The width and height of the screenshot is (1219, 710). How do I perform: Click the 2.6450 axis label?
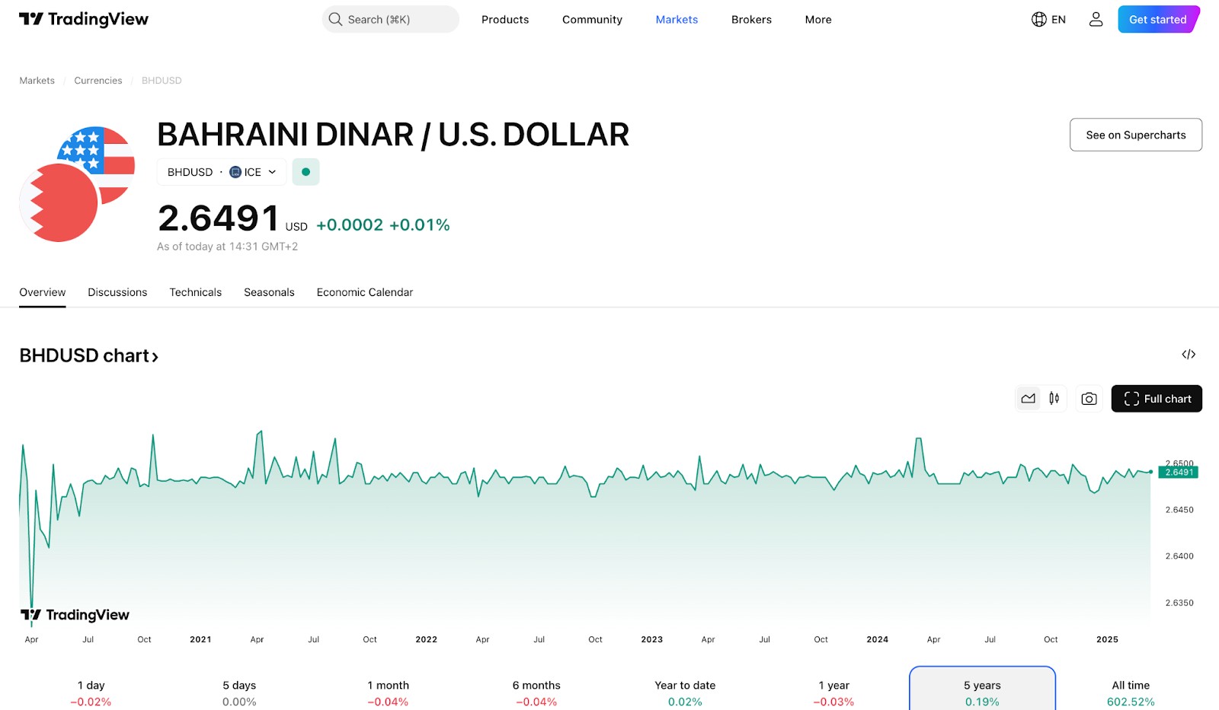click(1179, 510)
